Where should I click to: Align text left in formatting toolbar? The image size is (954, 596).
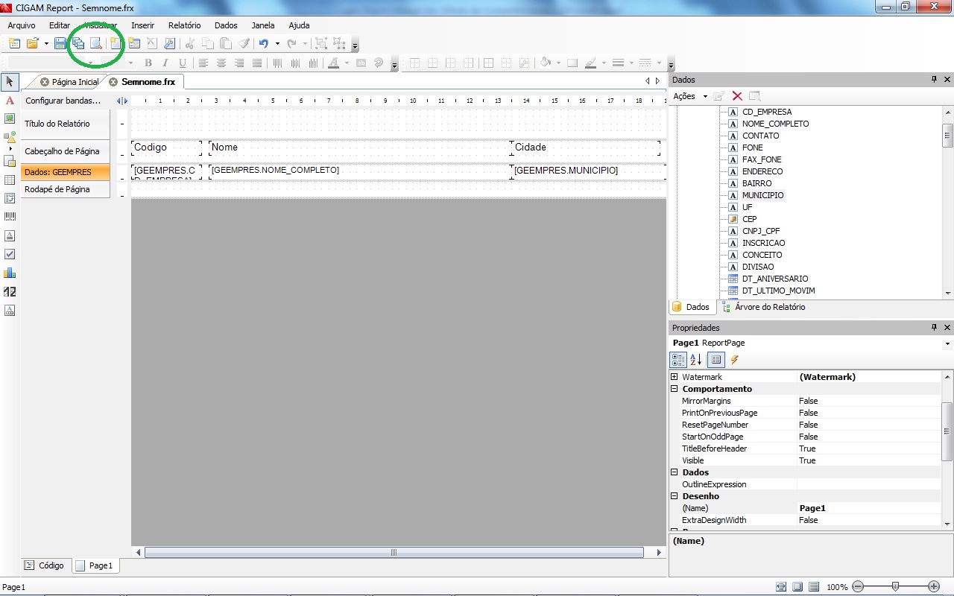(203, 63)
